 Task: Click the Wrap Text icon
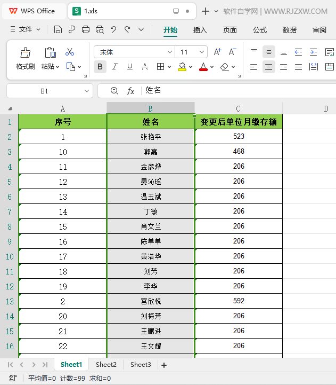pyautogui.click(x=330, y=52)
